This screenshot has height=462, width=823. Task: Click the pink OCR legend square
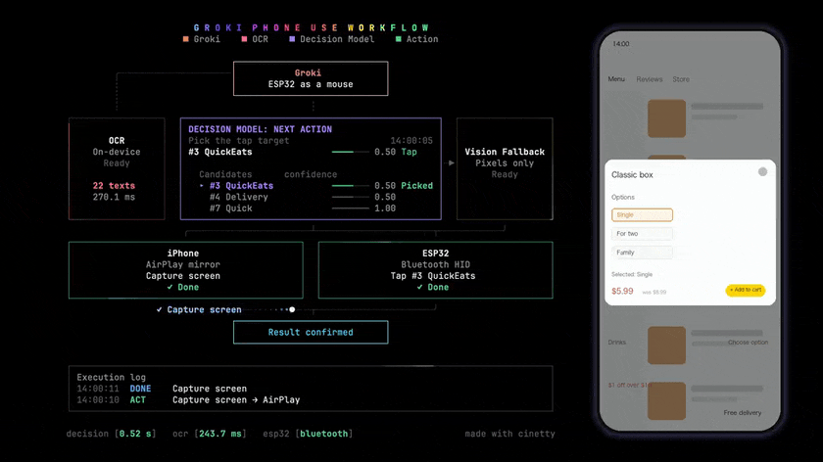tap(244, 39)
